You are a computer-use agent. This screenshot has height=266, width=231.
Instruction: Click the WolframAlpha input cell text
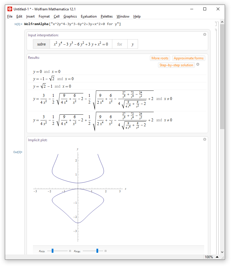tap(72, 24)
